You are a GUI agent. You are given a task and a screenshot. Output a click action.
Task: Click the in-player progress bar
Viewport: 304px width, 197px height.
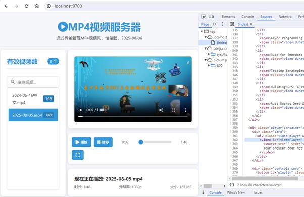[133, 117]
